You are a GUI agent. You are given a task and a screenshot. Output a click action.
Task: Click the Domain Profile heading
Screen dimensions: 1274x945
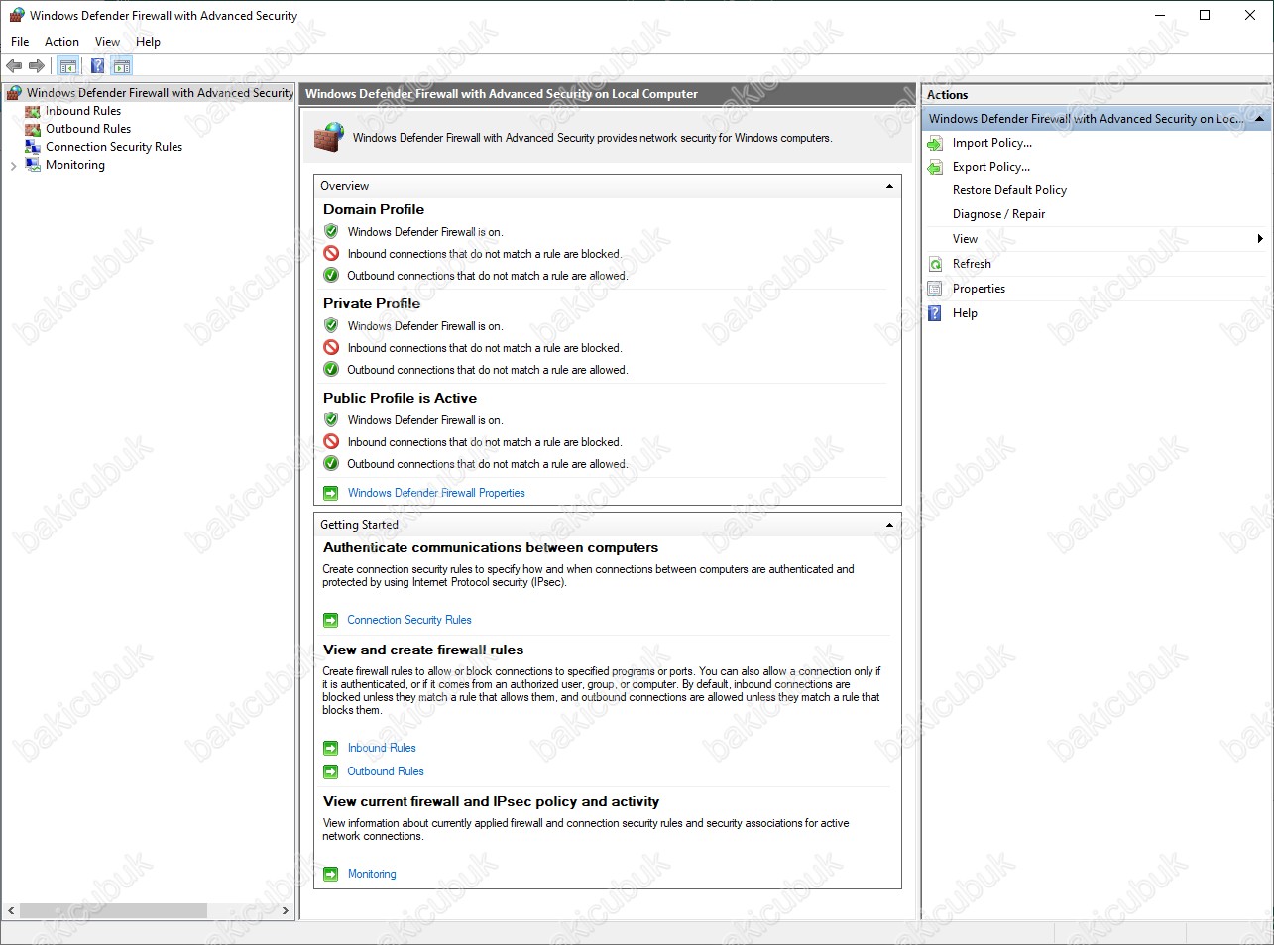coord(374,209)
